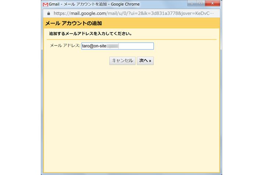Click the lock icon in the address bar

[49, 13]
